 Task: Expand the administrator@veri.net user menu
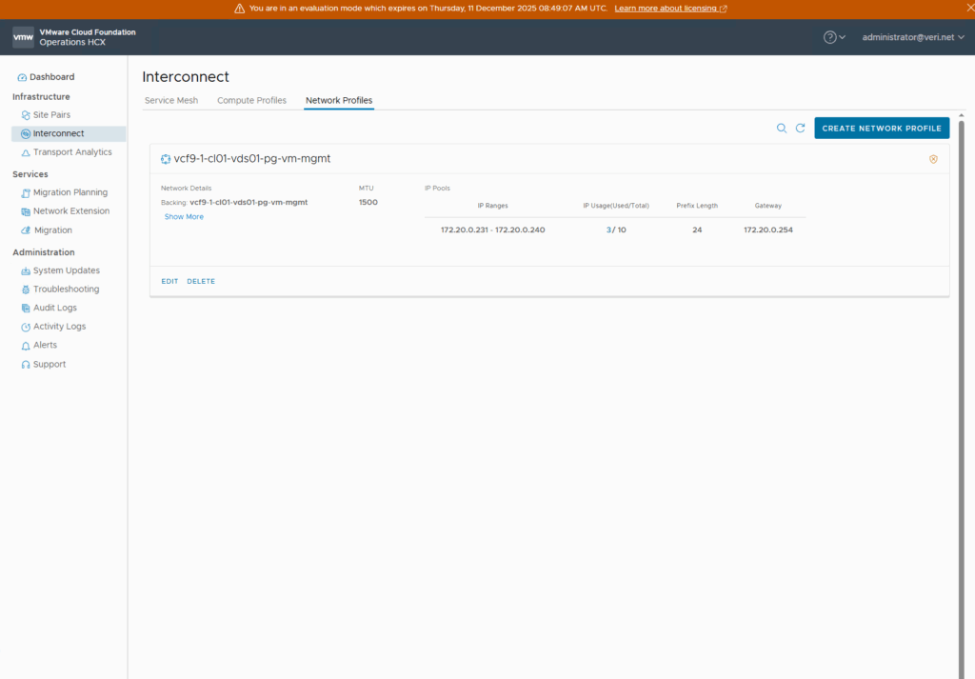click(x=912, y=37)
